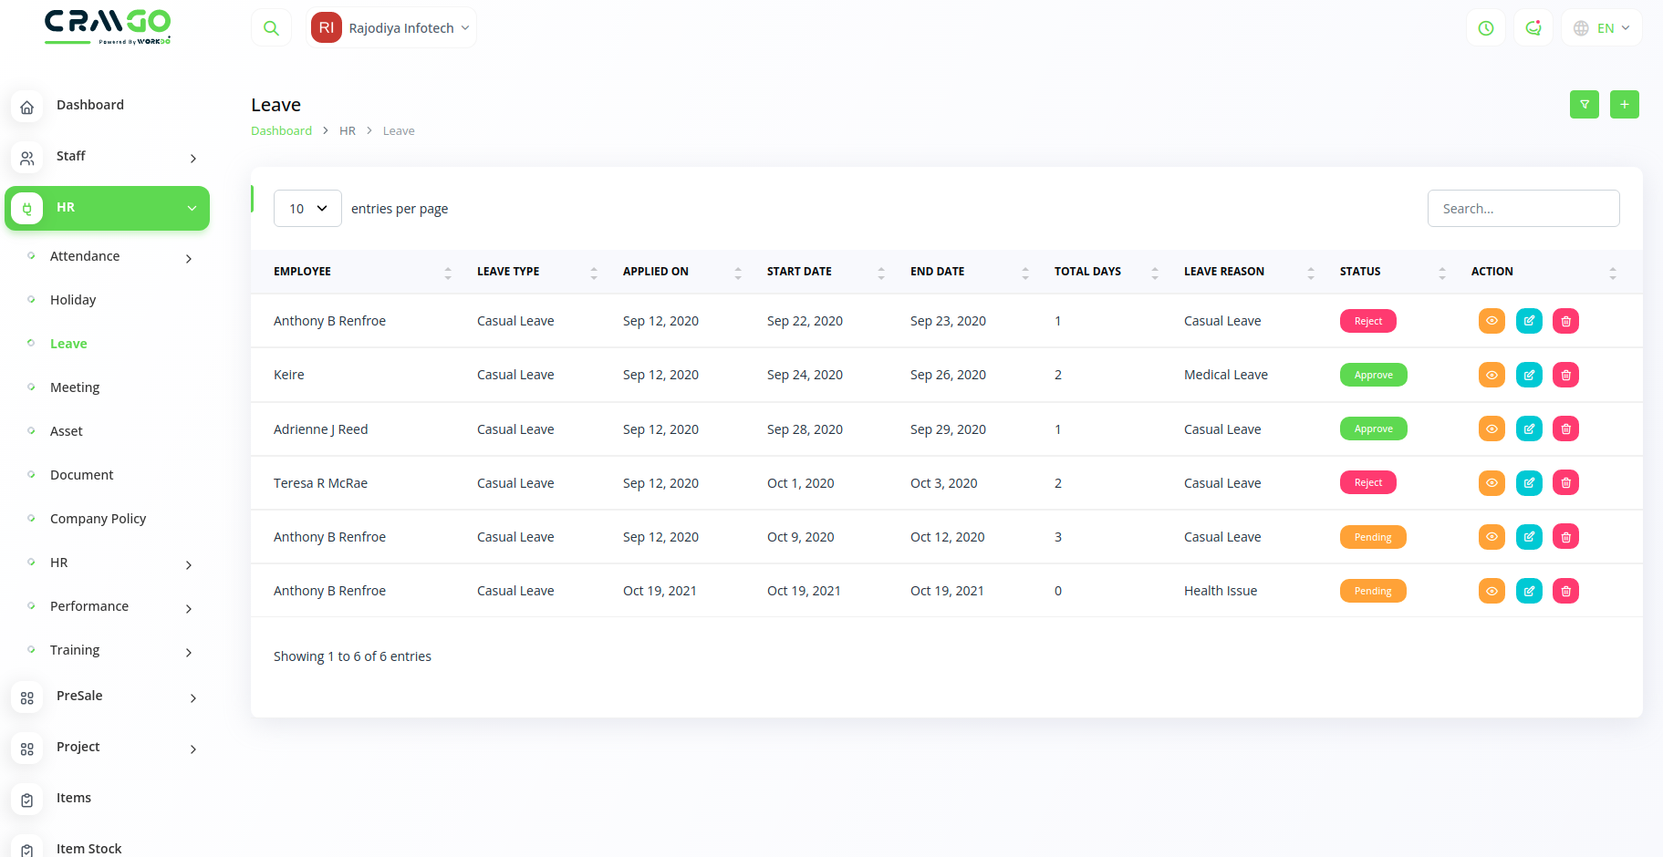Edit Keire's leave entry

coord(1529,375)
